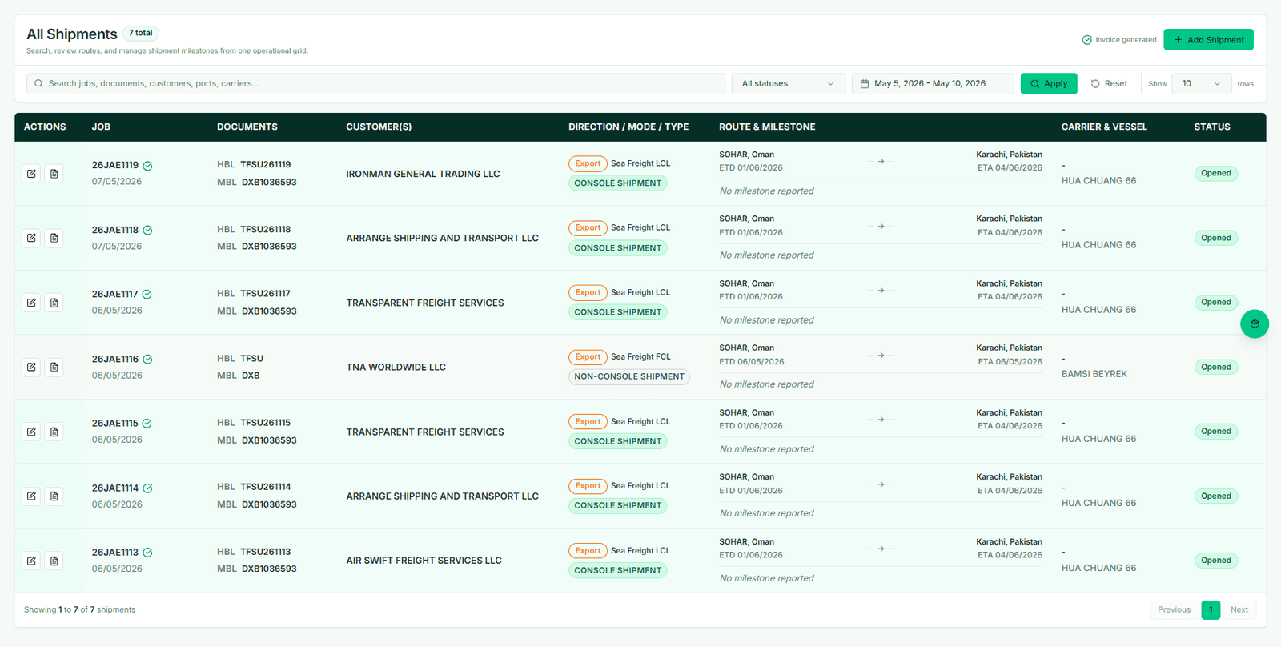View documents icon for job 26JAE1118
Screen dimensions: 1281x647
pyautogui.click(x=54, y=238)
